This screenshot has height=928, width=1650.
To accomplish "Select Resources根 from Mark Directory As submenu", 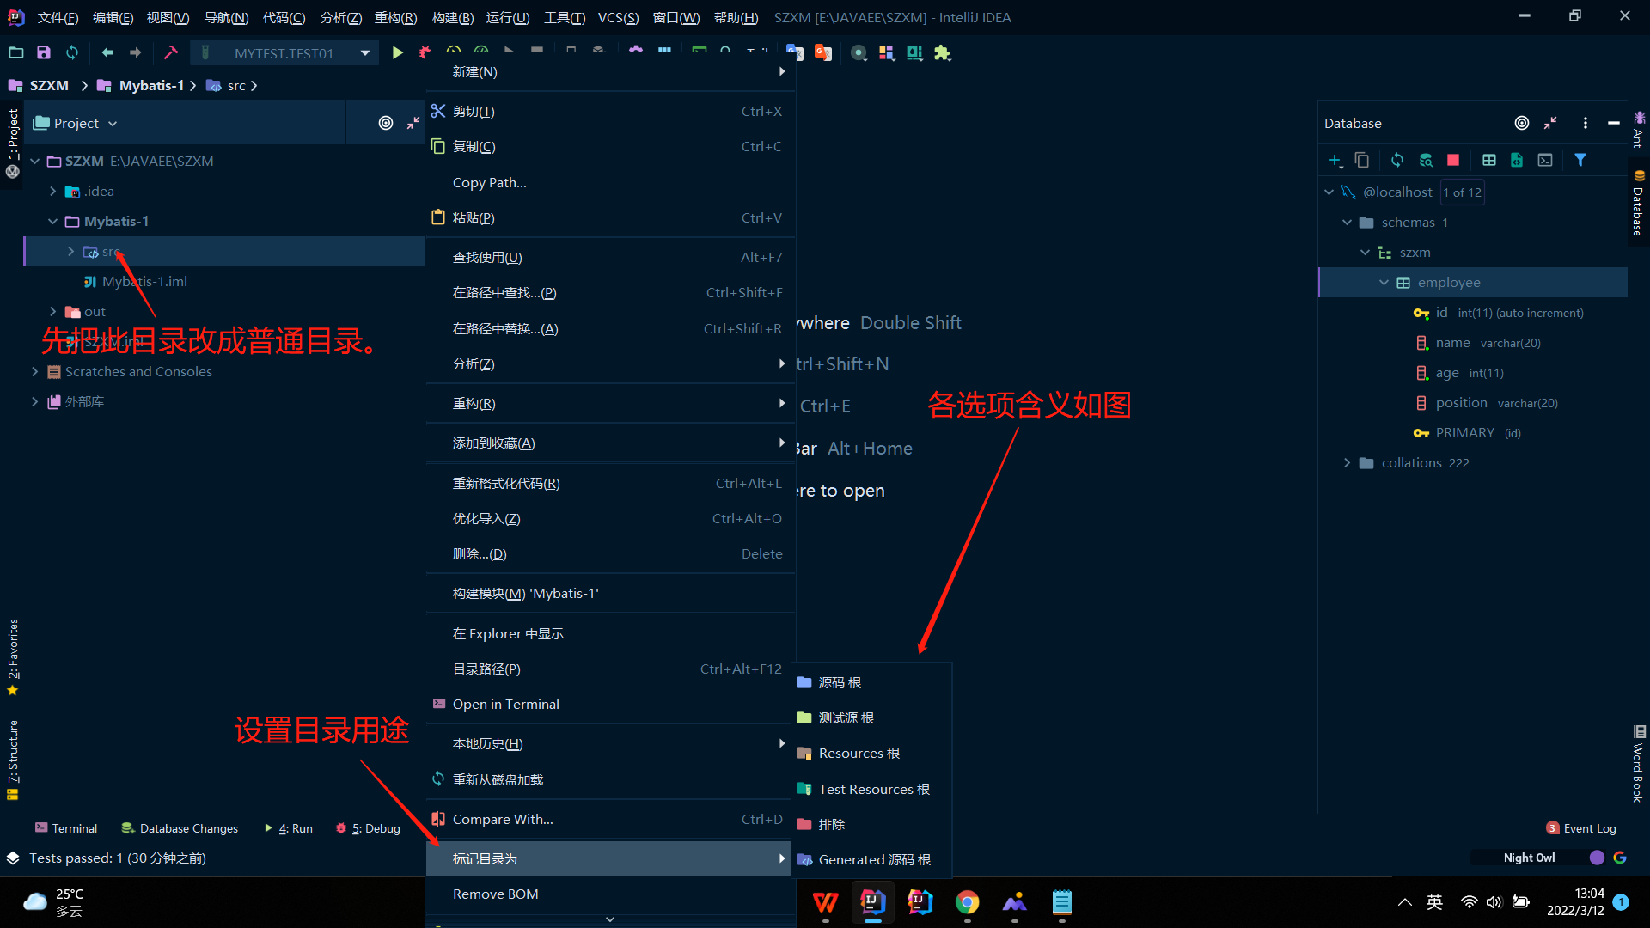I will click(859, 753).
